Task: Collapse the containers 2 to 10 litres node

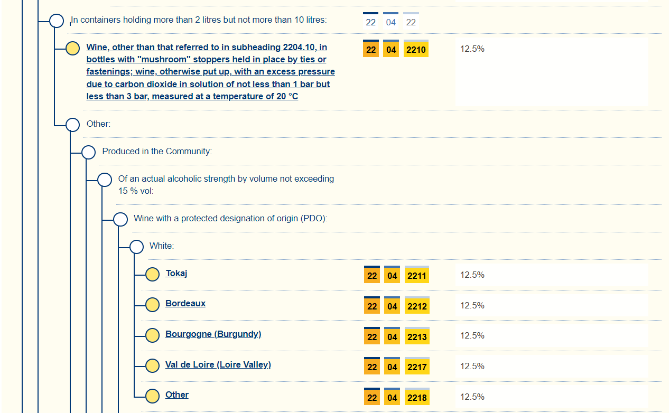Action: pyautogui.click(x=57, y=21)
